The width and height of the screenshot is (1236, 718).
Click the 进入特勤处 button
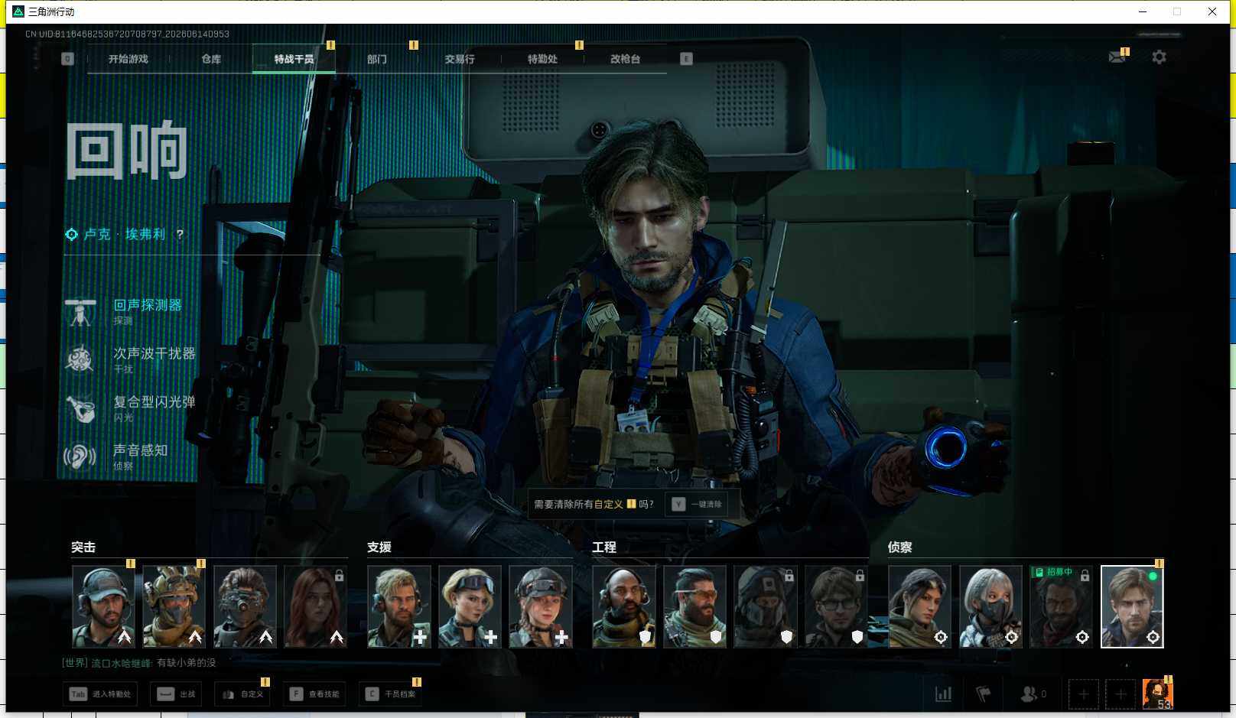click(100, 694)
